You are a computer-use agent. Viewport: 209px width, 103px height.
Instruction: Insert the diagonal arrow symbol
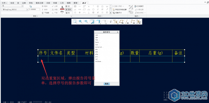[x=107, y=9]
